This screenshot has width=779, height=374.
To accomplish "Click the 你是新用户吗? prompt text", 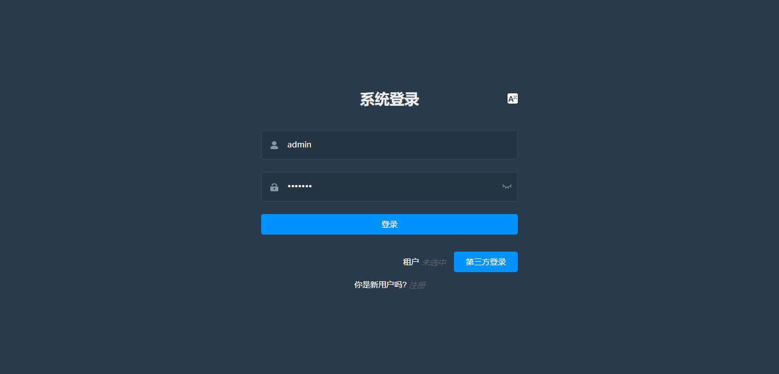I will (380, 285).
